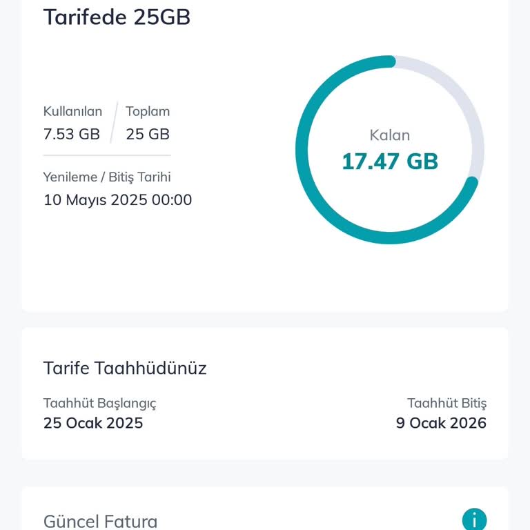The image size is (530, 530).
Task: Click the slash divider between Kullanılan and Toplam
Action: coord(113,122)
